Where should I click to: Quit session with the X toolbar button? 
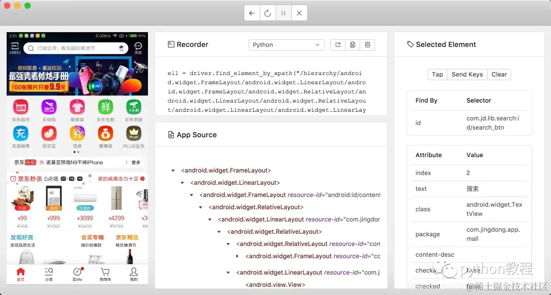299,13
